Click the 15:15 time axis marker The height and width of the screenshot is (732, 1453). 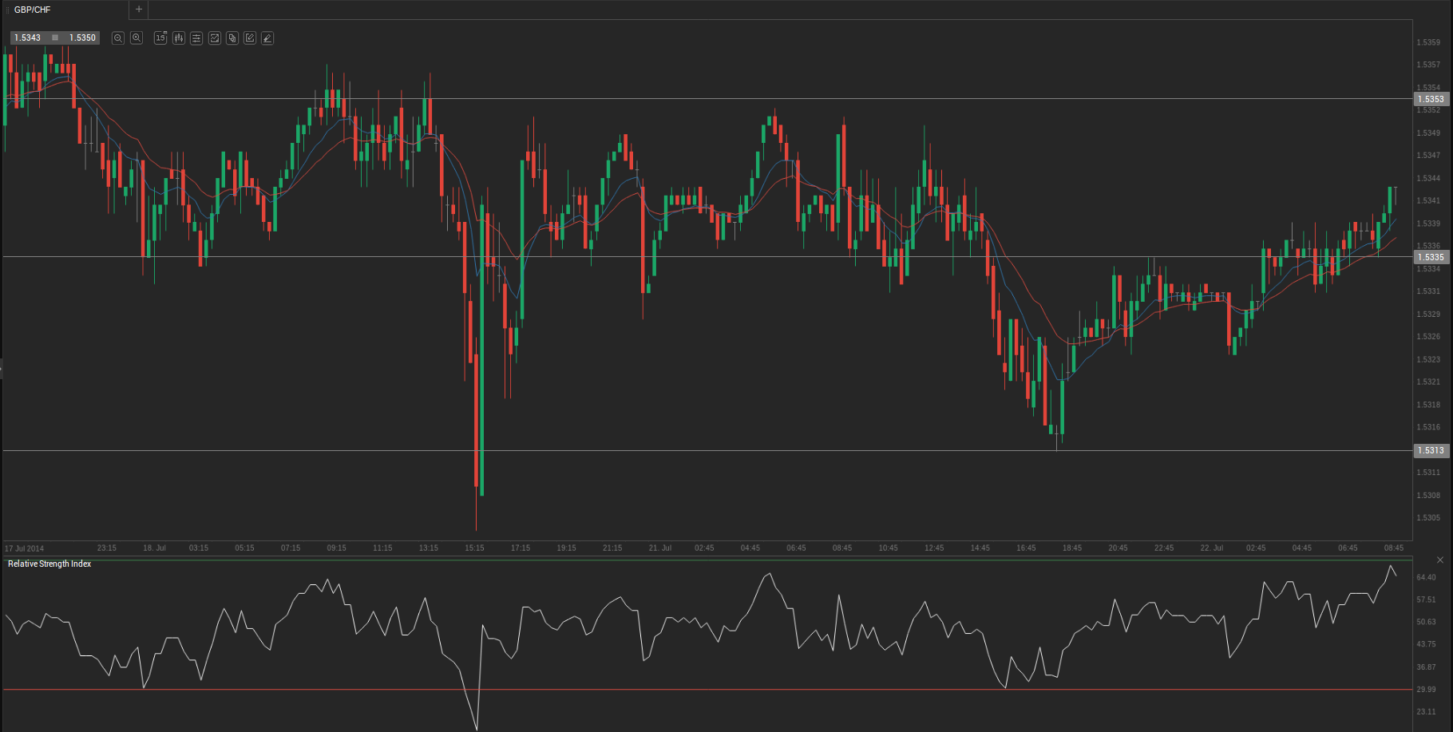coord(474,548)
